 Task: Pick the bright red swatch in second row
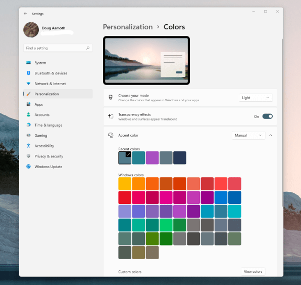pos(125,197)
